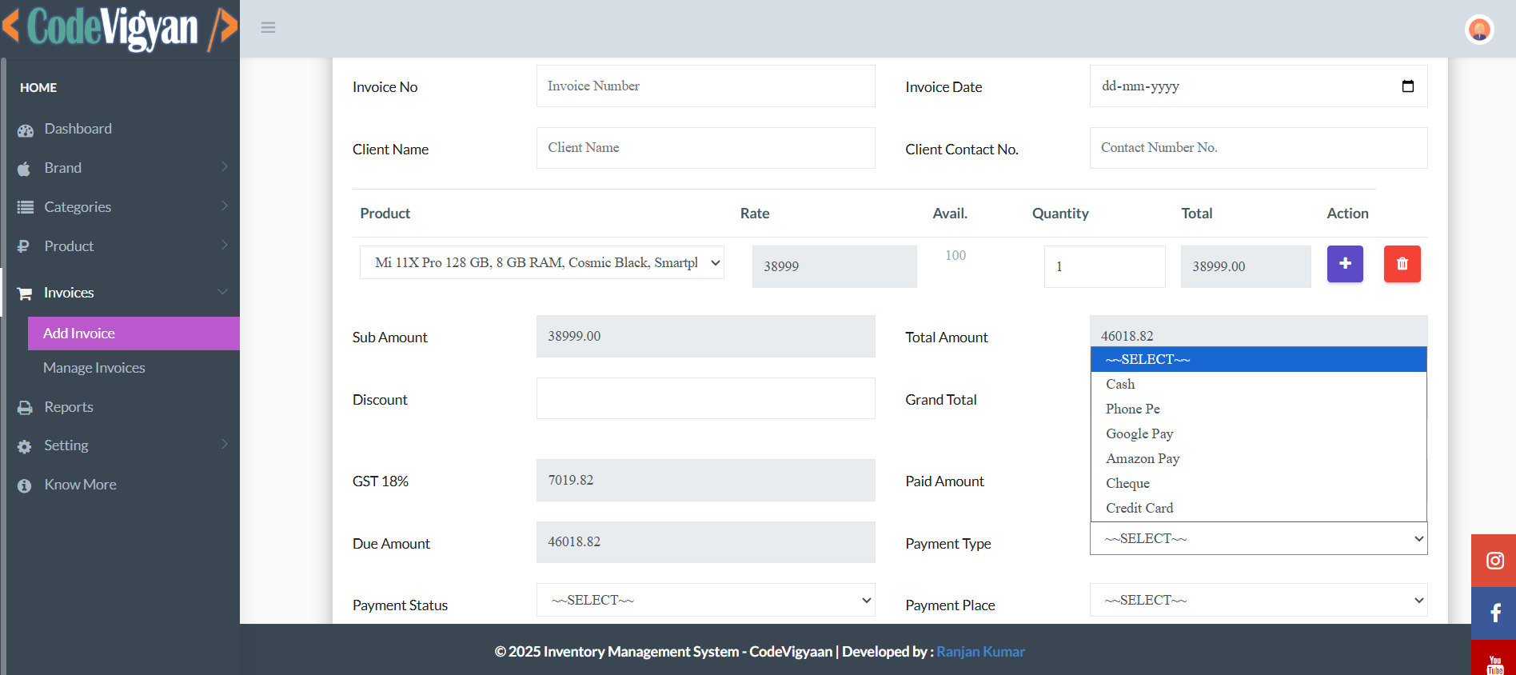This screenshot has height=675, width=1516.
Task: Click the Invoice Number input field
Action: 705,86
